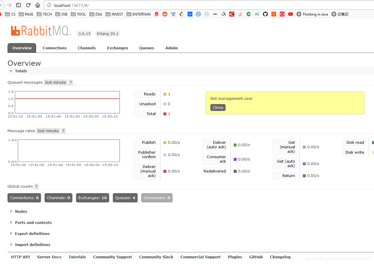Change Queued messages 'last minute' range

point(56,82)
